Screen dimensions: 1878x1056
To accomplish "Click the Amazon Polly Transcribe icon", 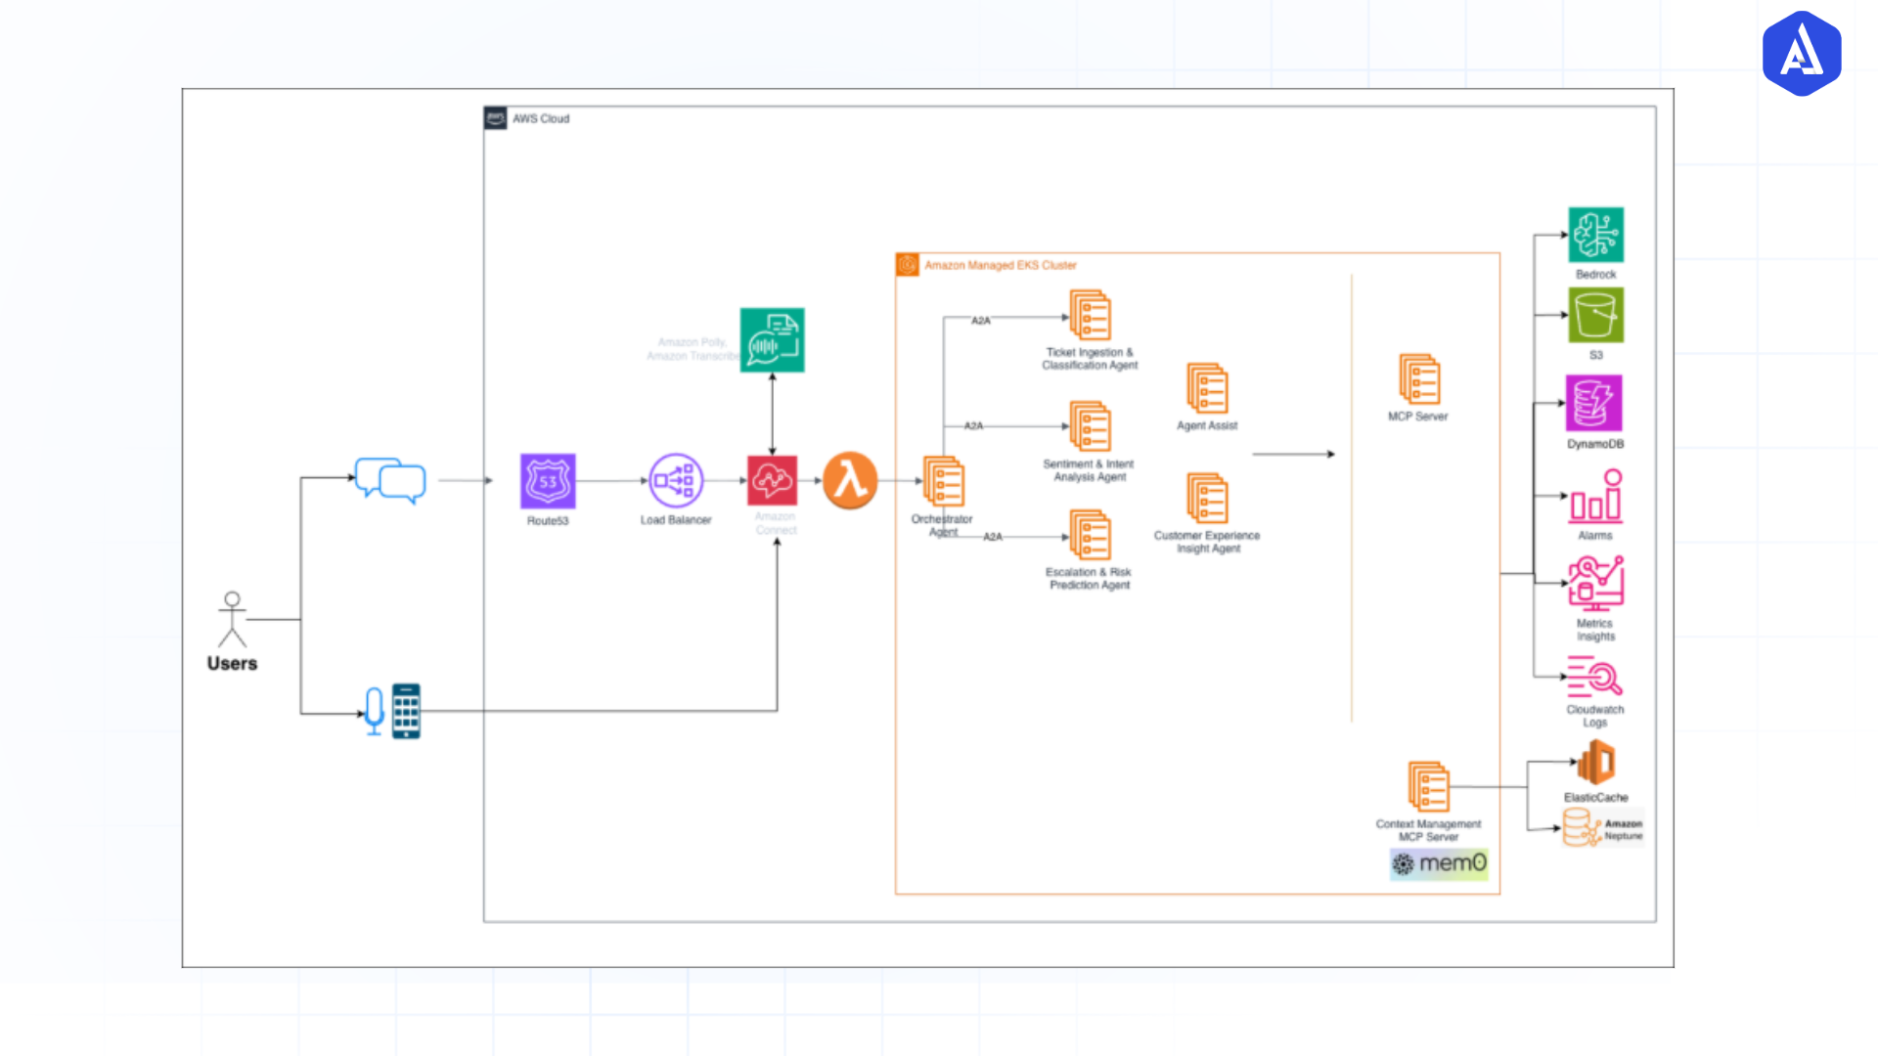I will coord(772,339).
